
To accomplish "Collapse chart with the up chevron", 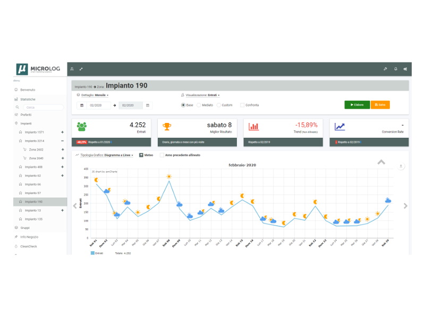I will (381, 162).
